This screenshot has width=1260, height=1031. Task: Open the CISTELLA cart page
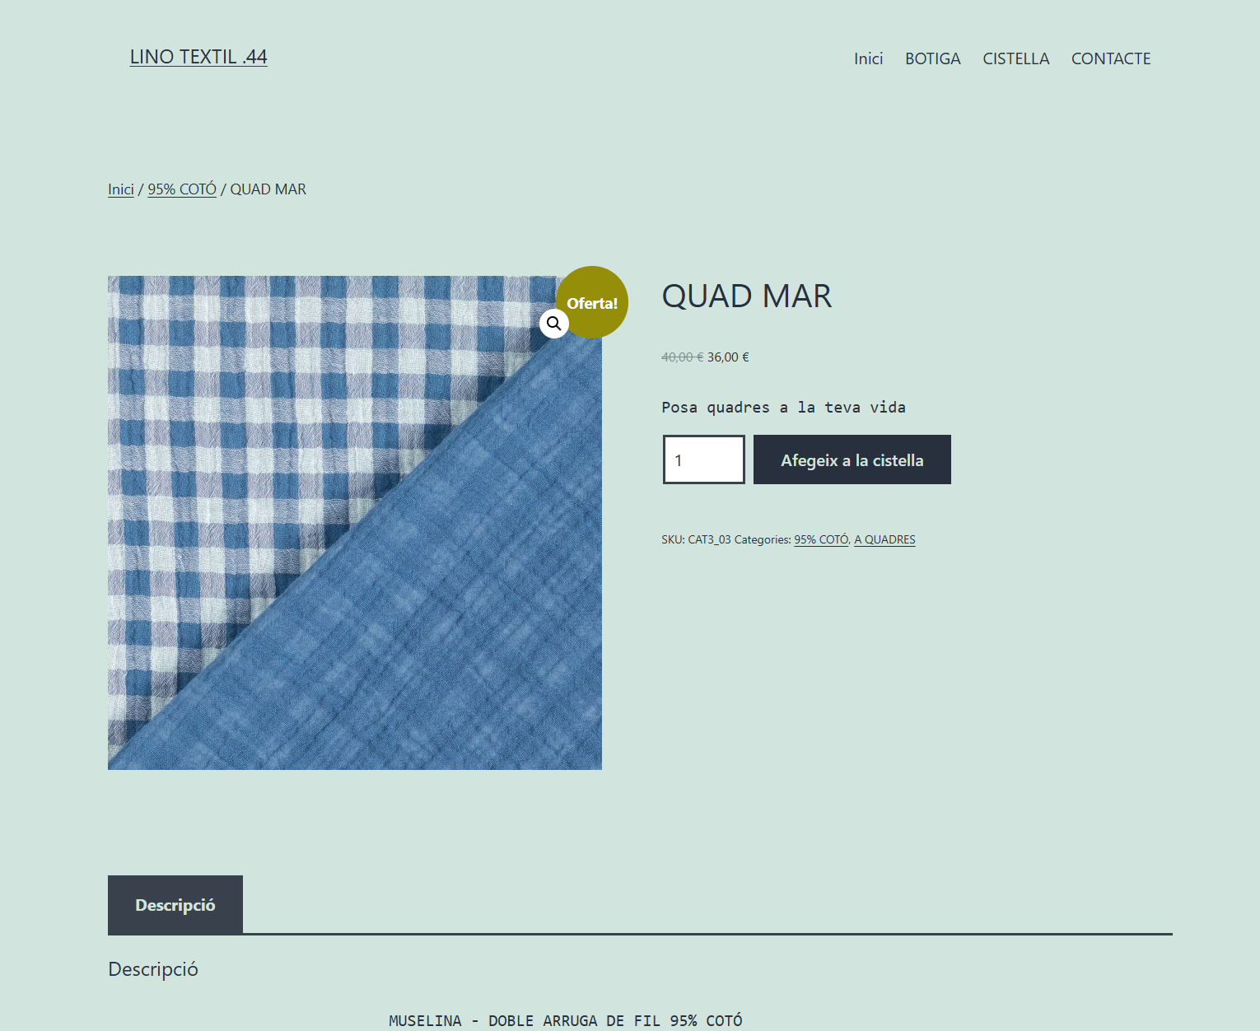click(x=1015, y=58)
